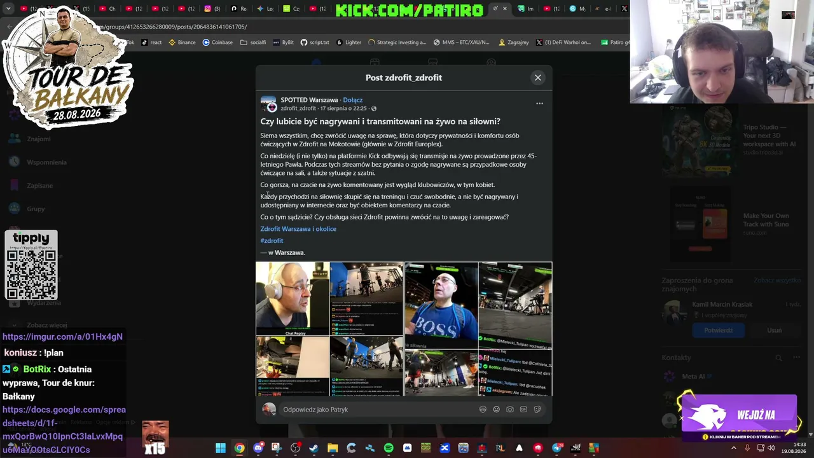Open the ByBit bookmark
814x458 pixels.
coord(284,43)
